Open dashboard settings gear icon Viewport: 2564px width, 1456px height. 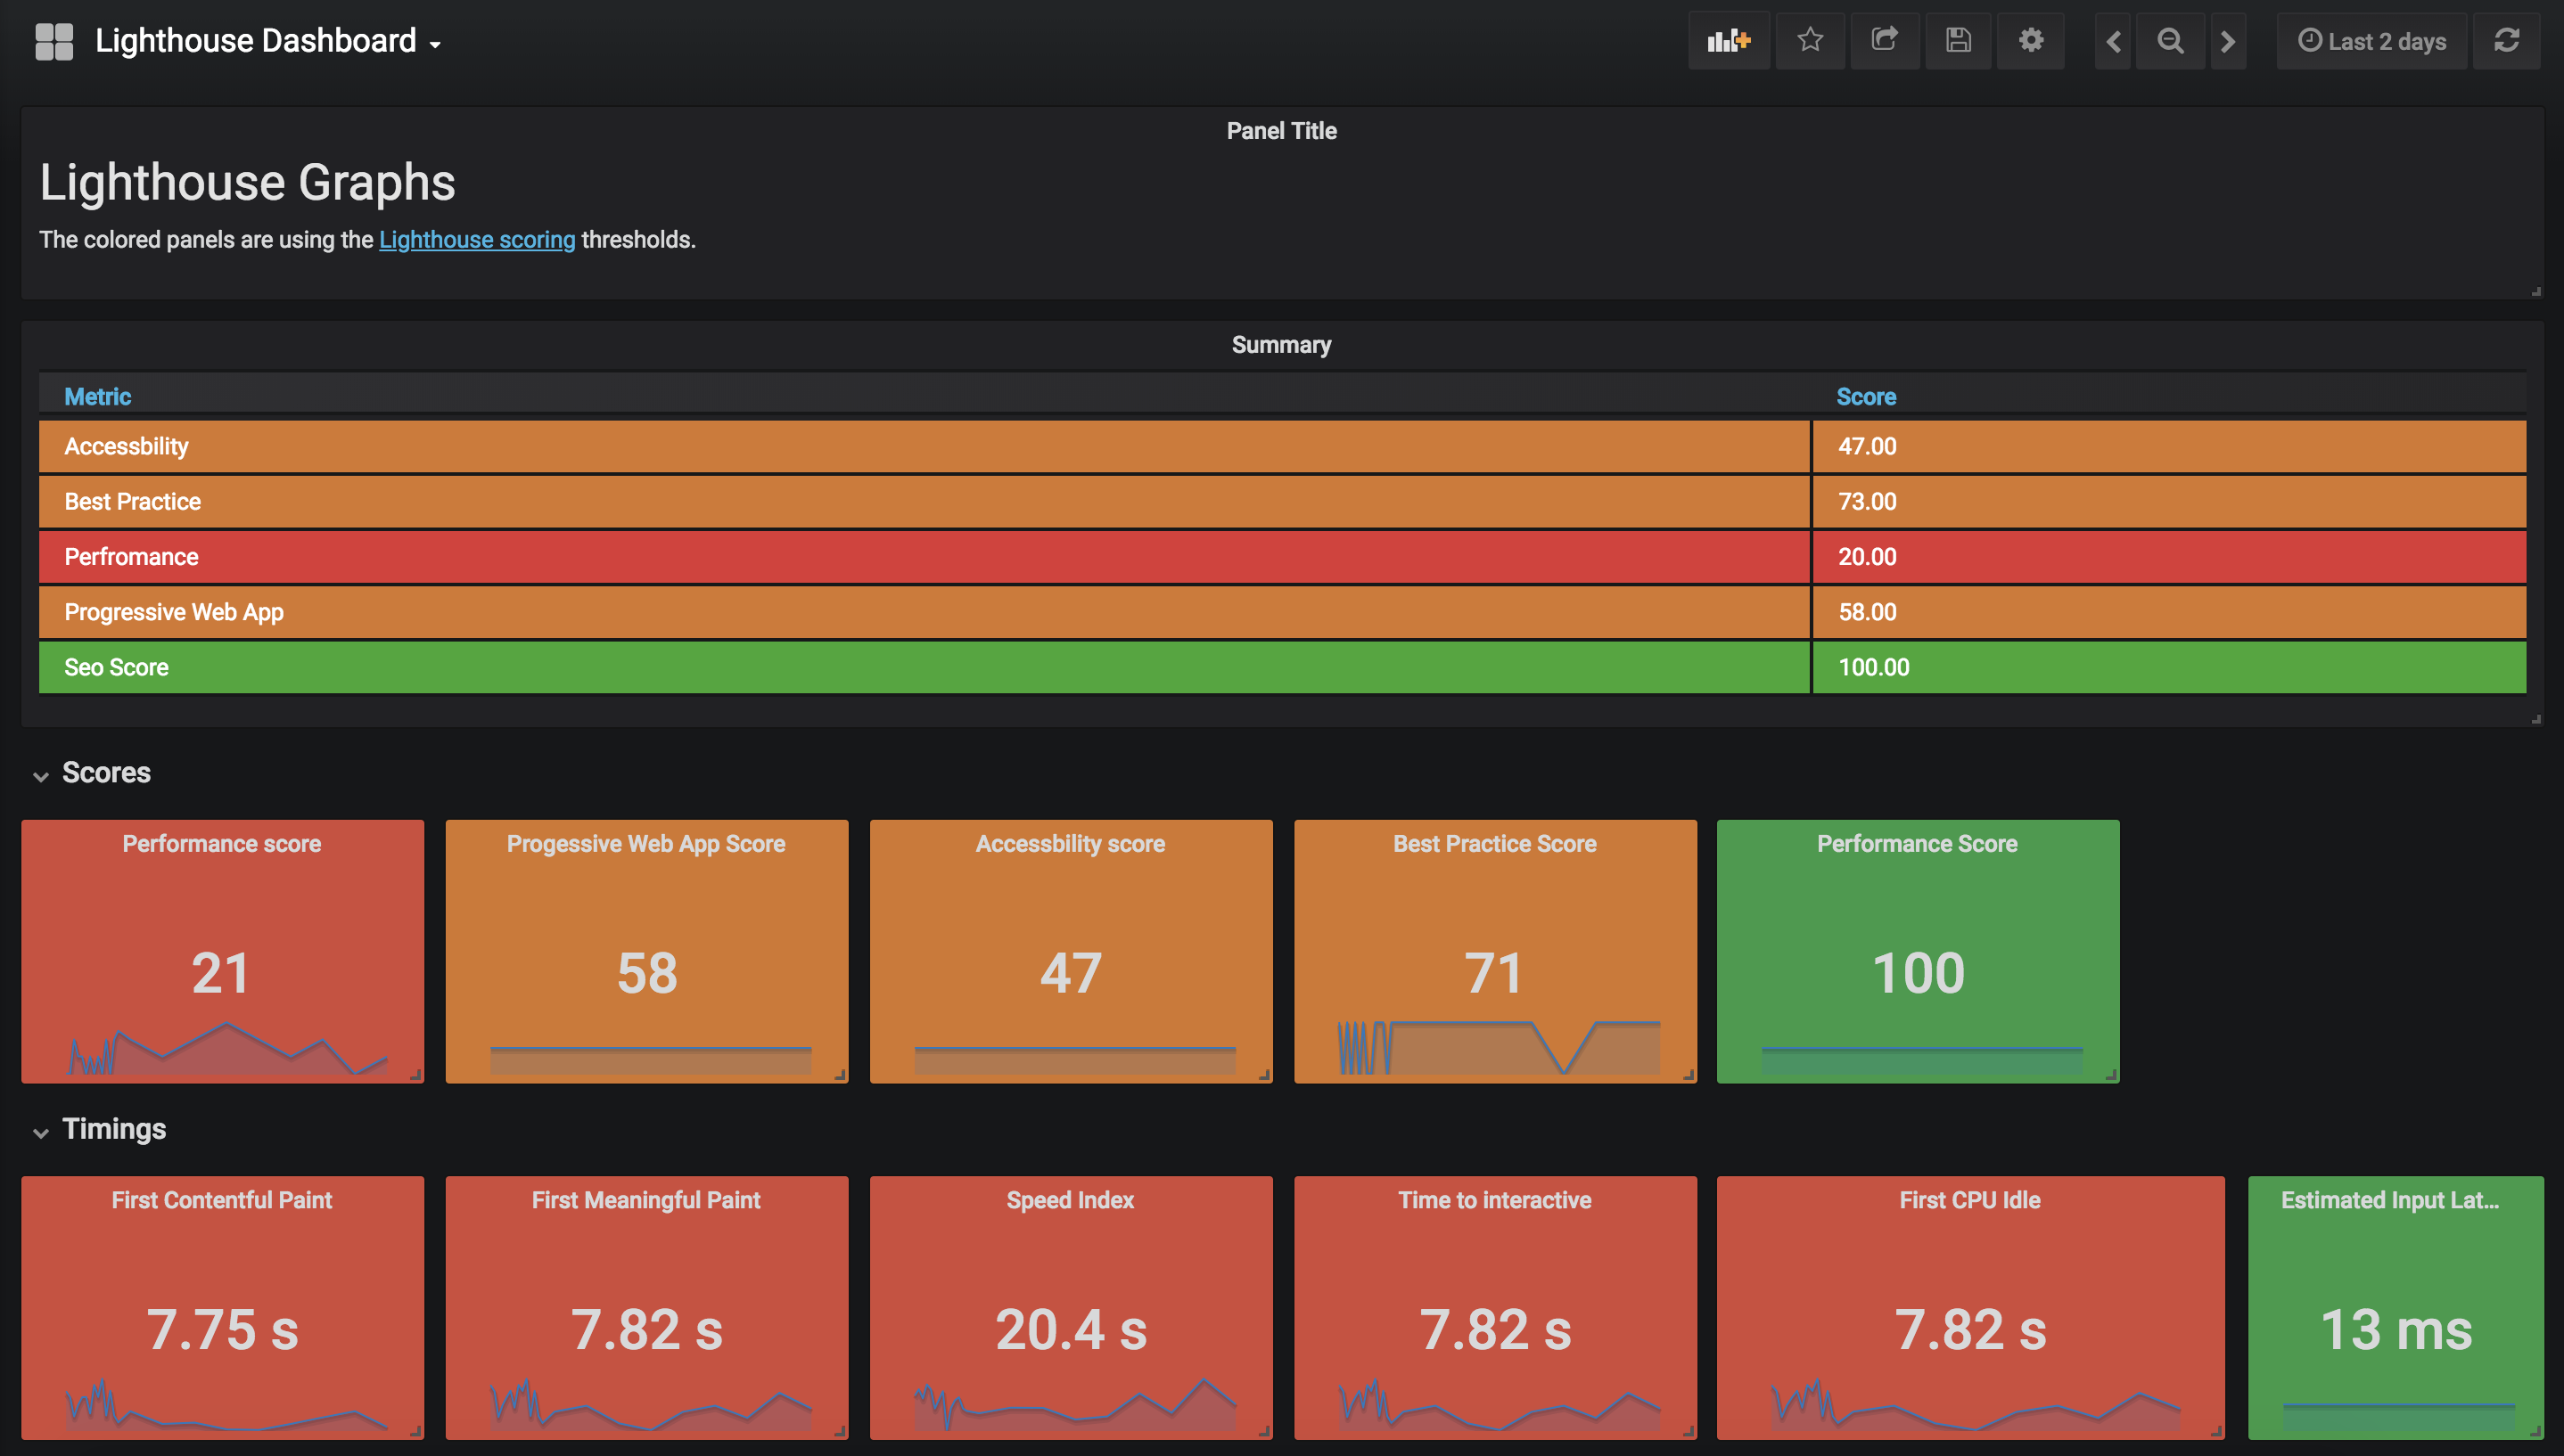pos(2030,41)
